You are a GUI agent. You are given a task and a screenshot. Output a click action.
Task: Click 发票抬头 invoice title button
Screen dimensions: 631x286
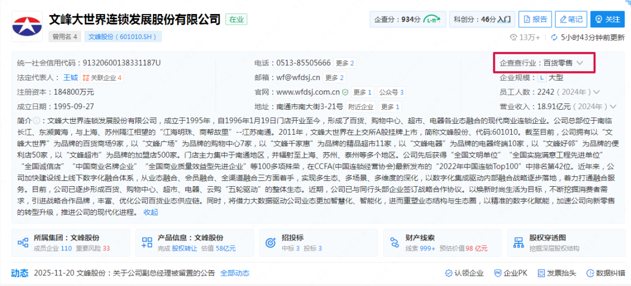(557, 273)
